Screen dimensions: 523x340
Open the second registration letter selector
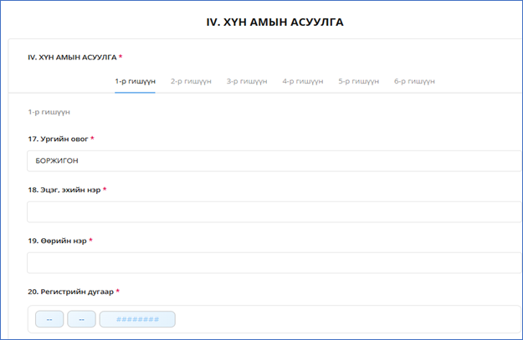point(81,319)
